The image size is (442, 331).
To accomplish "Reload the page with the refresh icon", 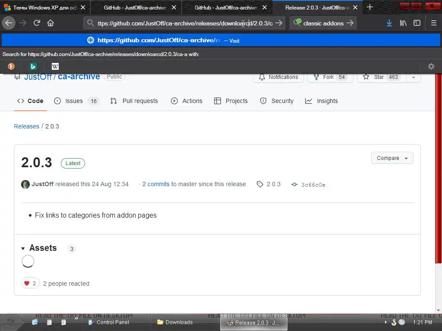I will (x=37, y=23).
